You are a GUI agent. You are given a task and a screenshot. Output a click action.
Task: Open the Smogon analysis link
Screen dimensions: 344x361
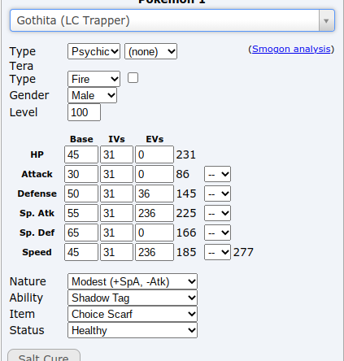[x=291, y=49]
